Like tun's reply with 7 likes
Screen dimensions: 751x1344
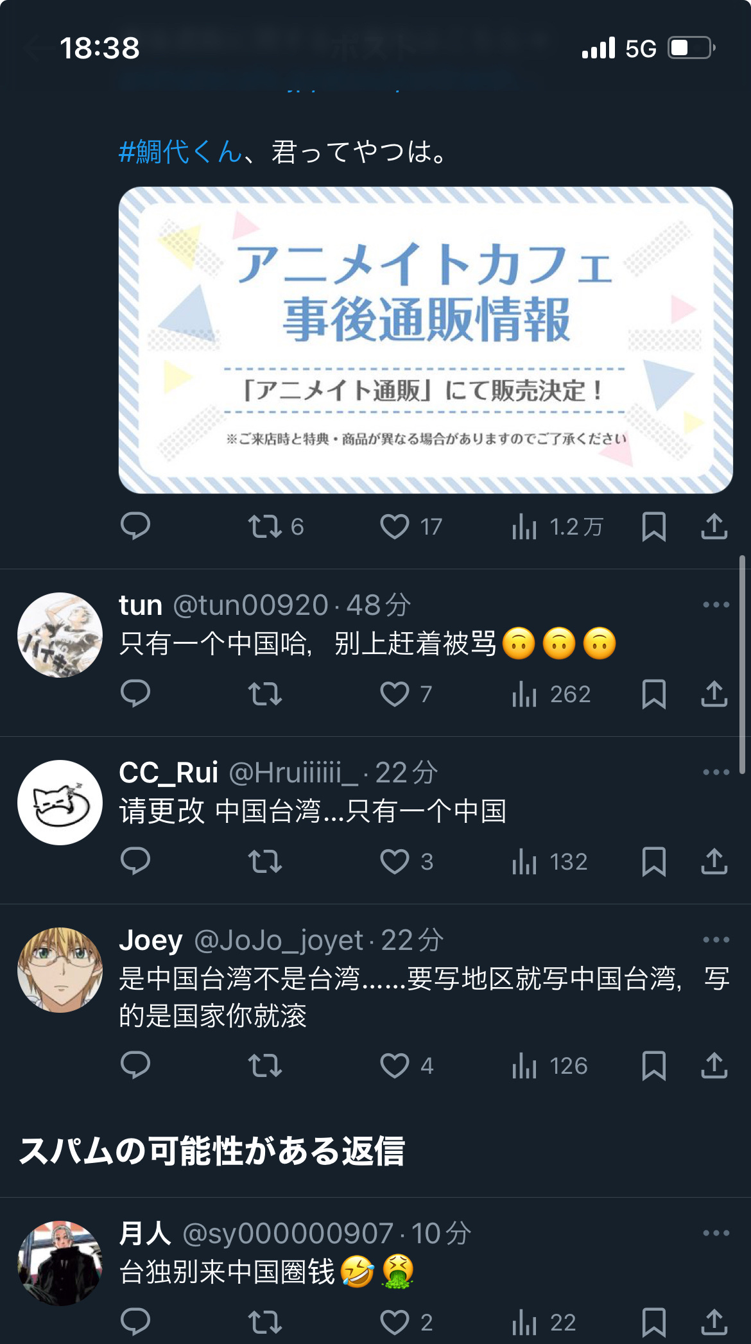coord(406,694)
